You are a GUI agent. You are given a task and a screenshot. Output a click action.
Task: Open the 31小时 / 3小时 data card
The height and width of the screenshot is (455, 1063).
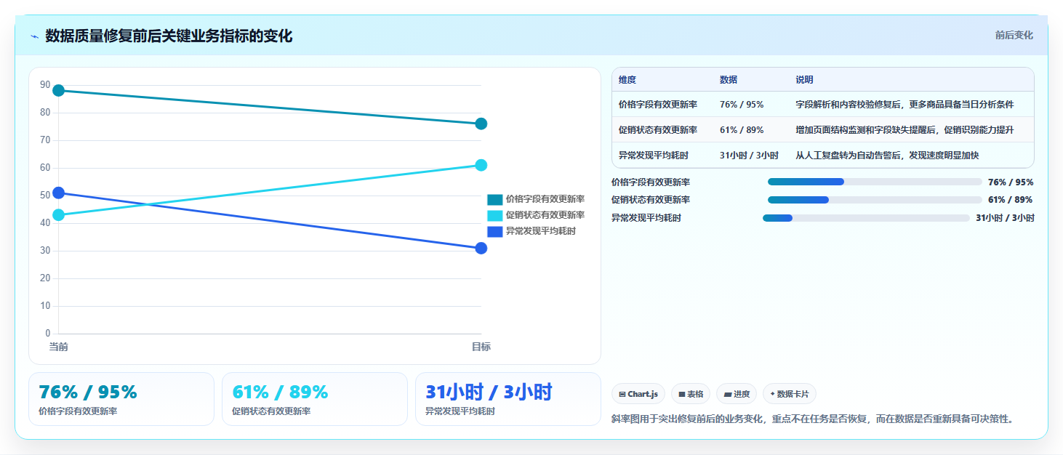pyautogui.click(x=508, y=399)
